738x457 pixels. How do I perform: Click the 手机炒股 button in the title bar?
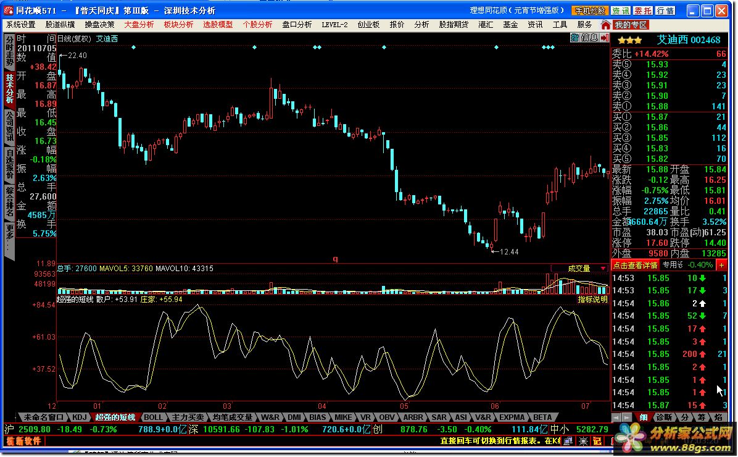click(x=590, y=10)
